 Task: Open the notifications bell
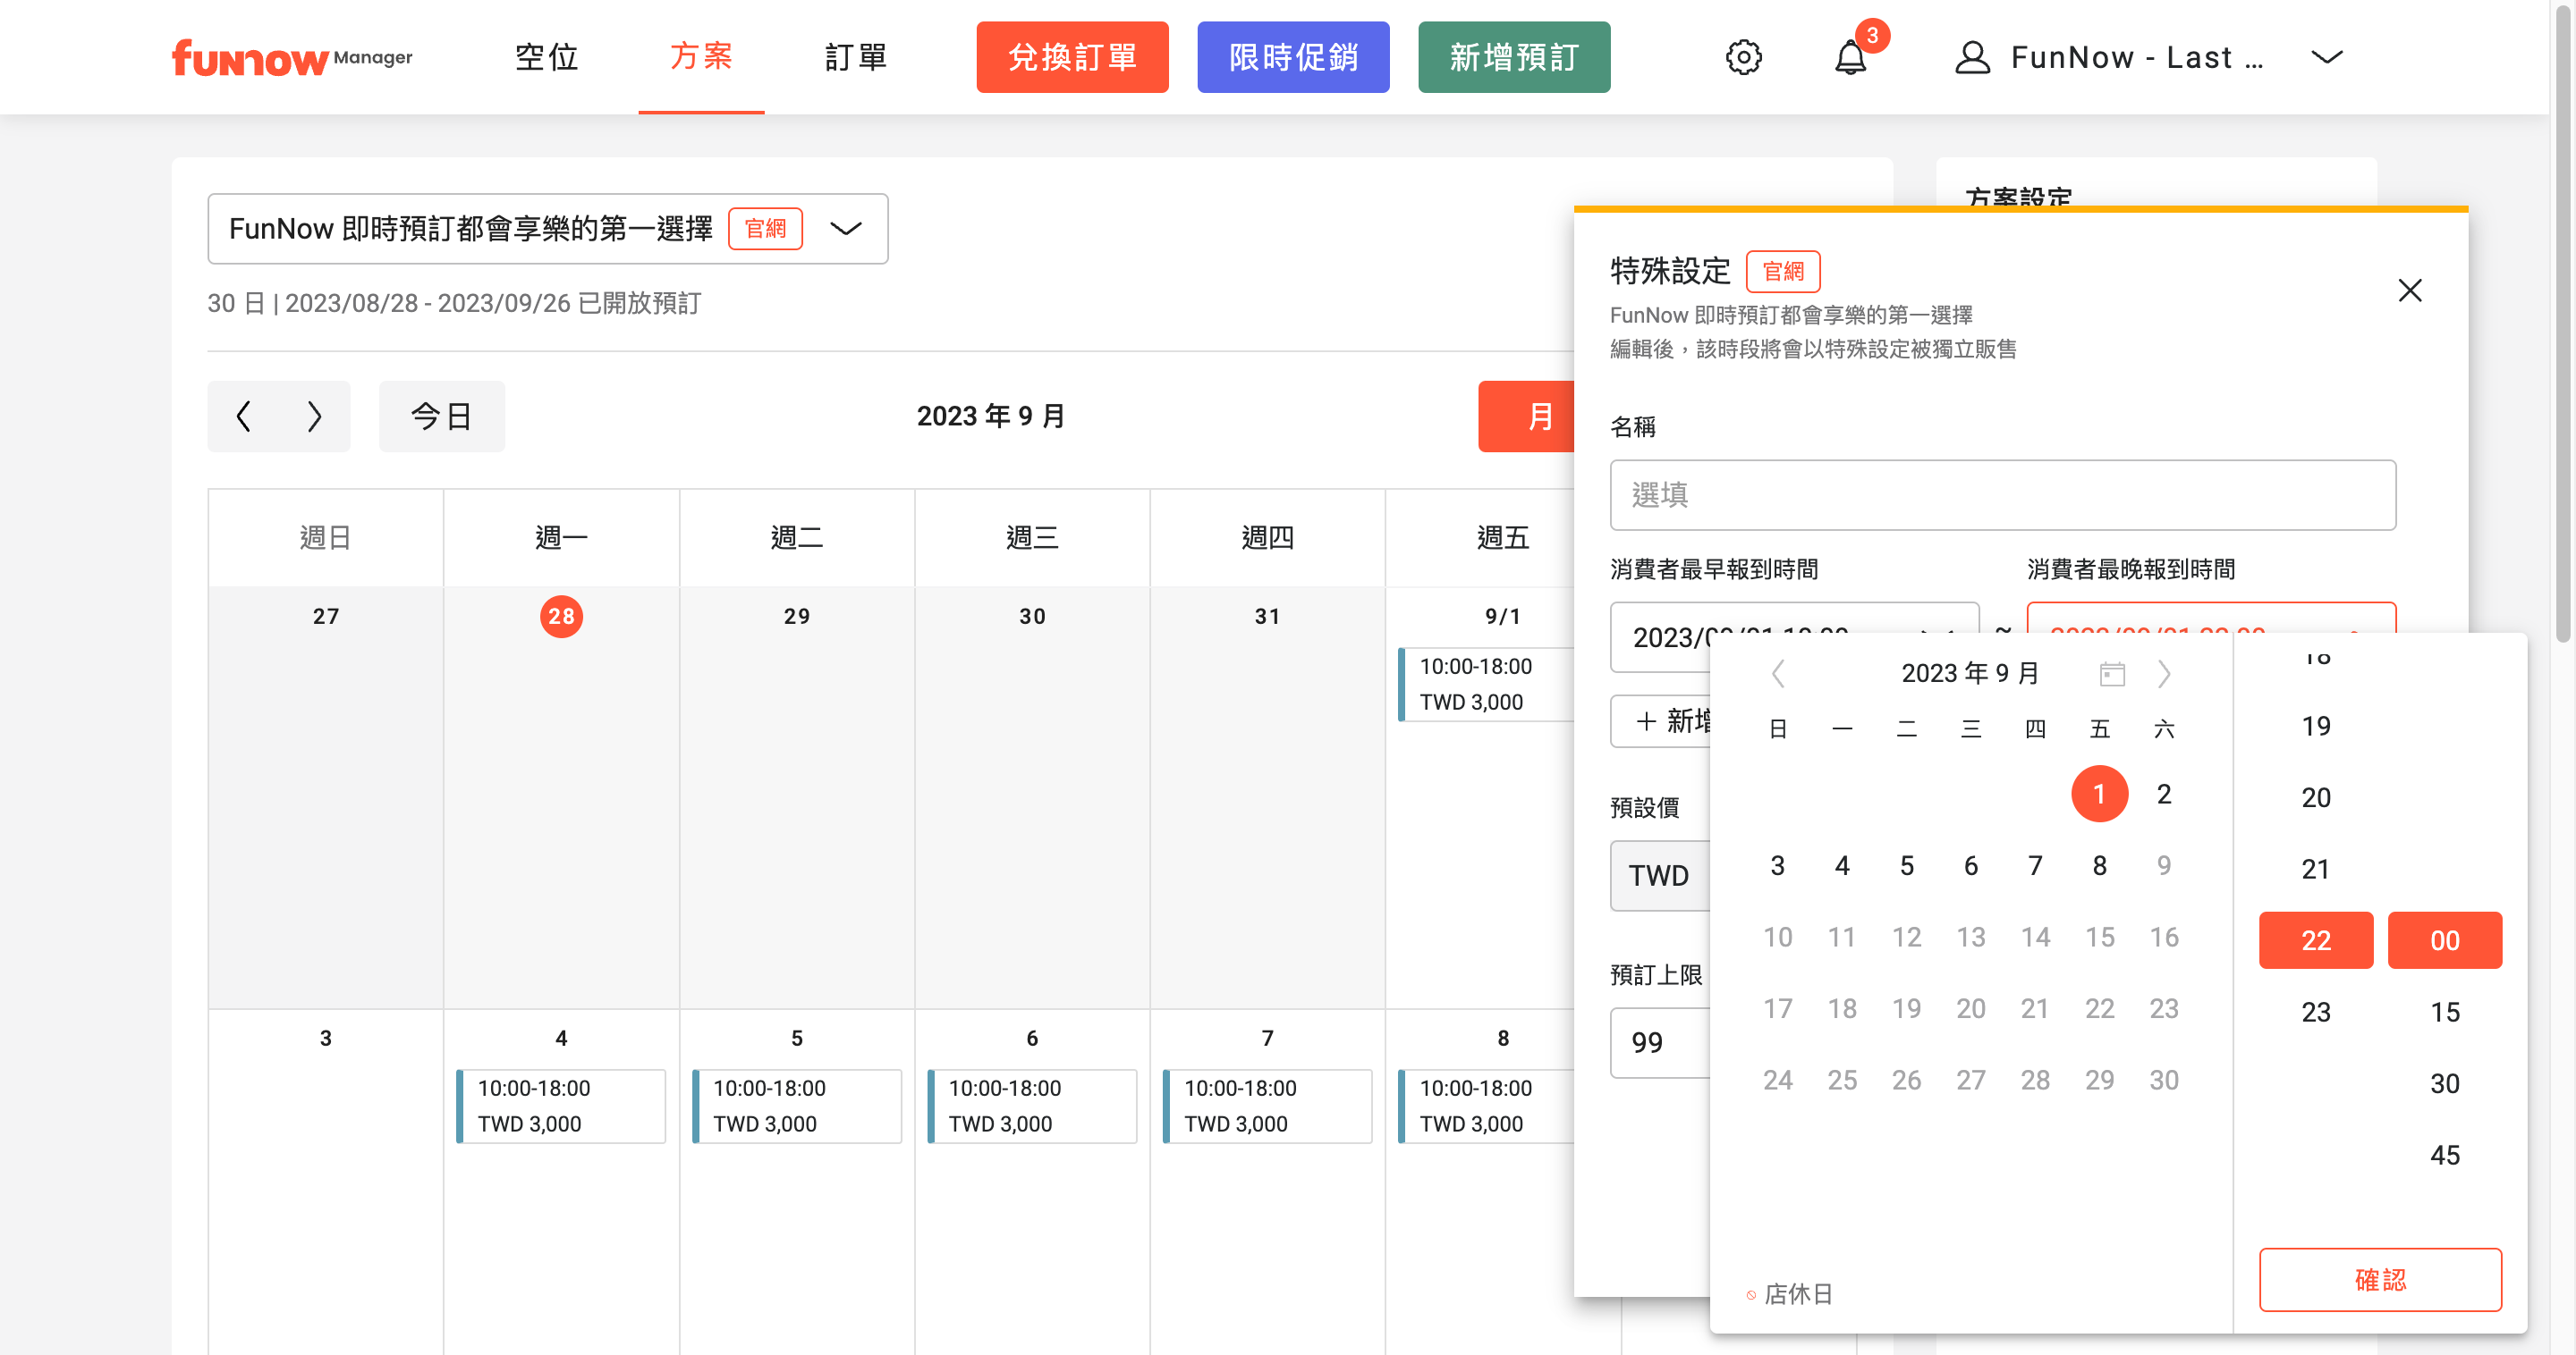(1850, 57)
